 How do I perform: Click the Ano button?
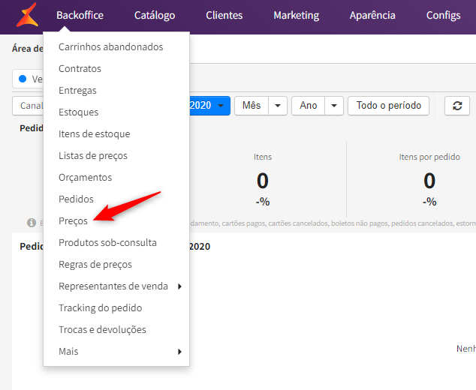pos(308,106)
